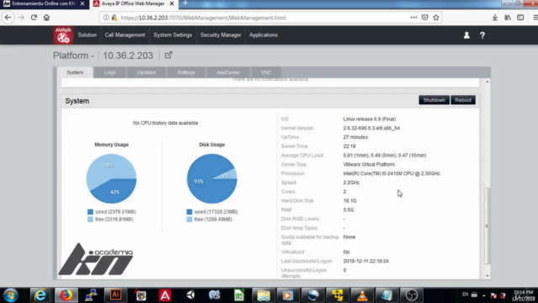Open the library icon in Firefox toolbar
The width and height of the screenshot is (538, 303).
[508, 18]
